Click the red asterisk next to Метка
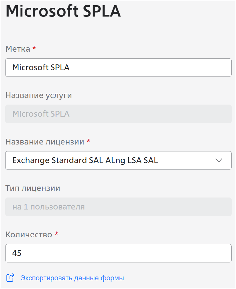The width and height of the screenshot is (236, 289). tap(34, 48)
